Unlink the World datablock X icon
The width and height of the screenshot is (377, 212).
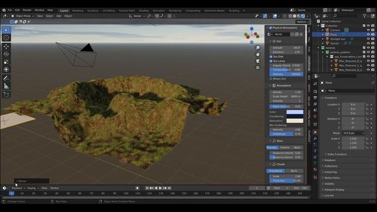point(301,34)
